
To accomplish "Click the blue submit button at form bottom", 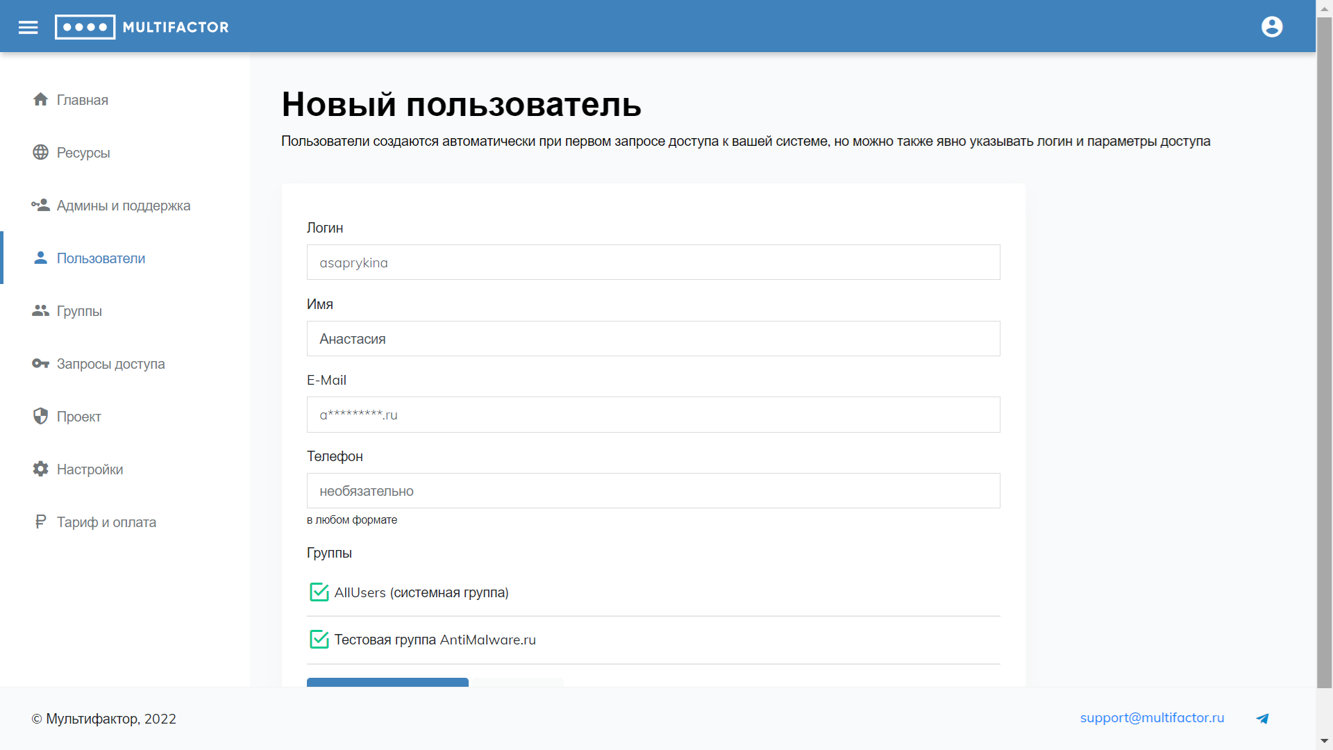I will coord(387,682).
